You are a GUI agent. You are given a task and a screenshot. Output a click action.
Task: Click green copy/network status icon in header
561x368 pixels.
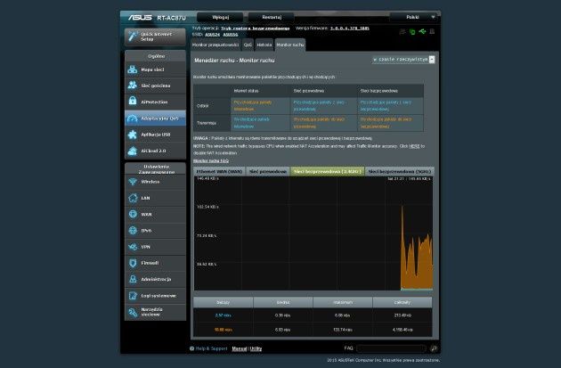coord(412,32)
